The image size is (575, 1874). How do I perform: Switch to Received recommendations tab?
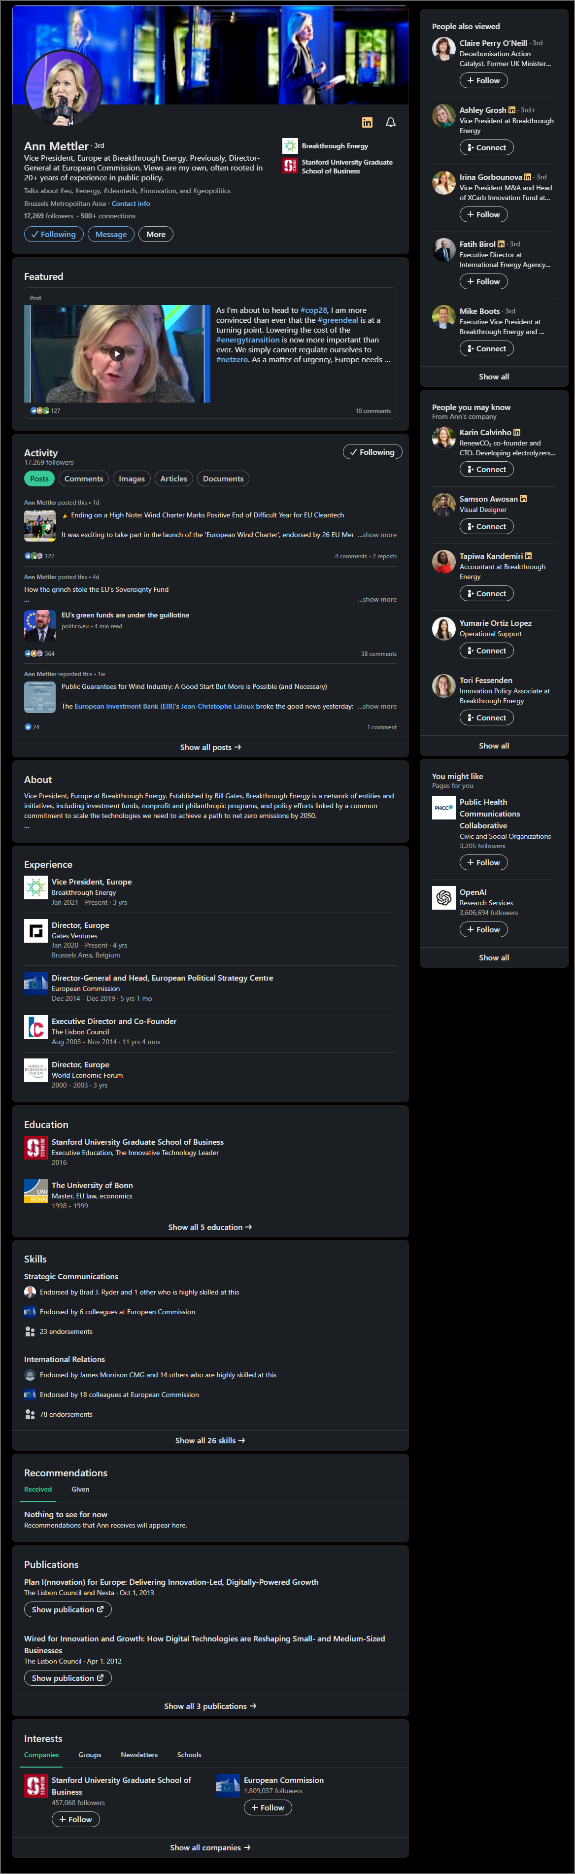[38, 1489]
